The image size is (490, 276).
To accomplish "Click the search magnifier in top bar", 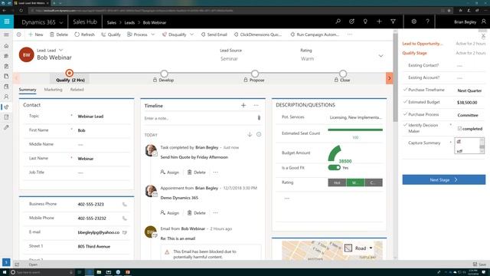I will click(x=338, y=21).
